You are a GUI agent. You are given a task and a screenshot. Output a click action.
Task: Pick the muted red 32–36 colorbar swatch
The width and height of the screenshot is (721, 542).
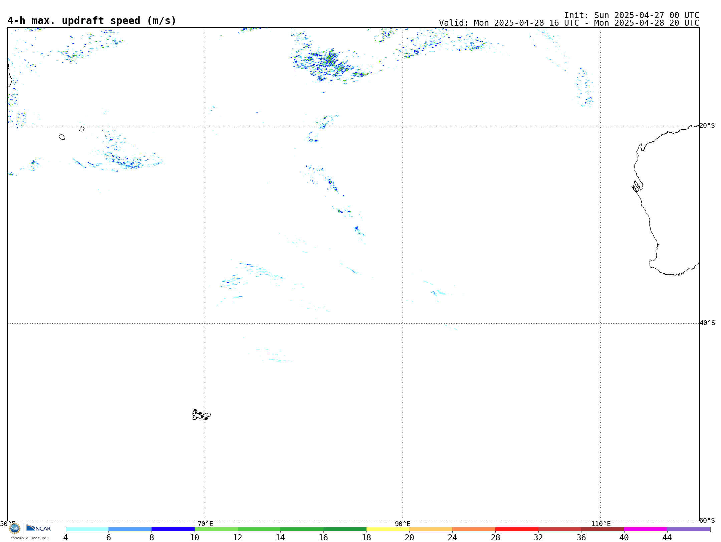pyautogui.click(x=560, y=529)
